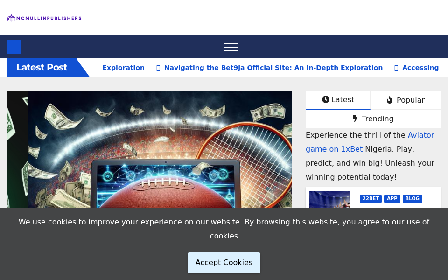Click the featured football and laptop image

[x=160, y=149]
